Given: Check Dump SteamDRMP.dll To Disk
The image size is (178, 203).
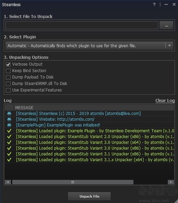Looking at the screenshot, I should [8, 84].
